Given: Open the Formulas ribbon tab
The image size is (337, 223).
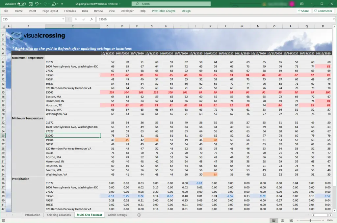Looking at the screenshot, I should [x=70, y=11].
